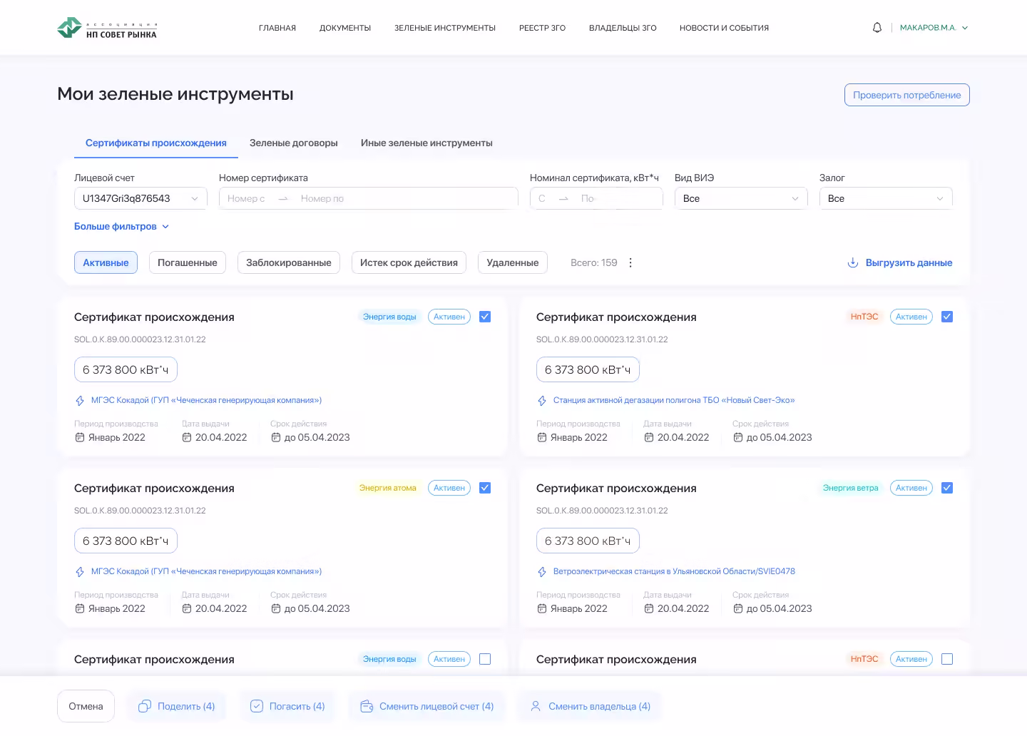This screenshot has height=736, width=1027.
Task: Click the person icon for Сменить владельца
Action: (536, 706)
